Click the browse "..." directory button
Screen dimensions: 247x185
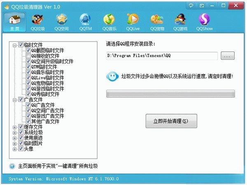228,56
